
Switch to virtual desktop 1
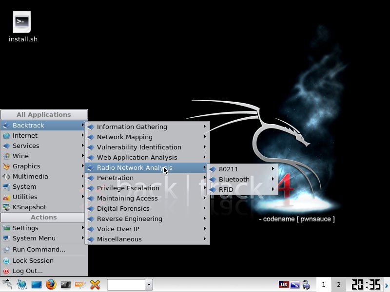click(324, 285)
